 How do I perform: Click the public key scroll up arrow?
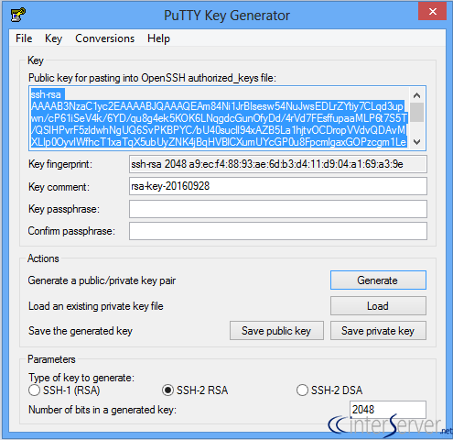click(x=416, y=95)
